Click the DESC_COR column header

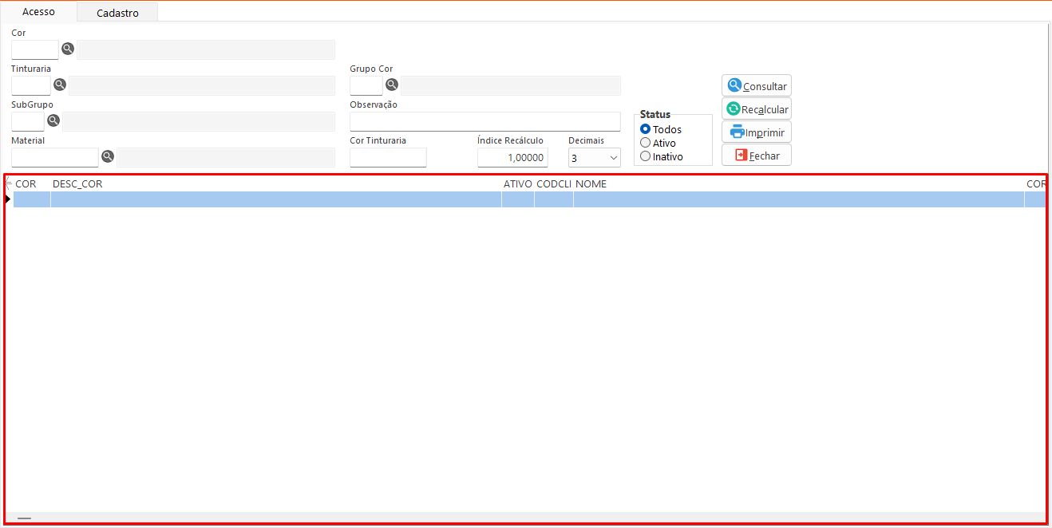point(77,184)
